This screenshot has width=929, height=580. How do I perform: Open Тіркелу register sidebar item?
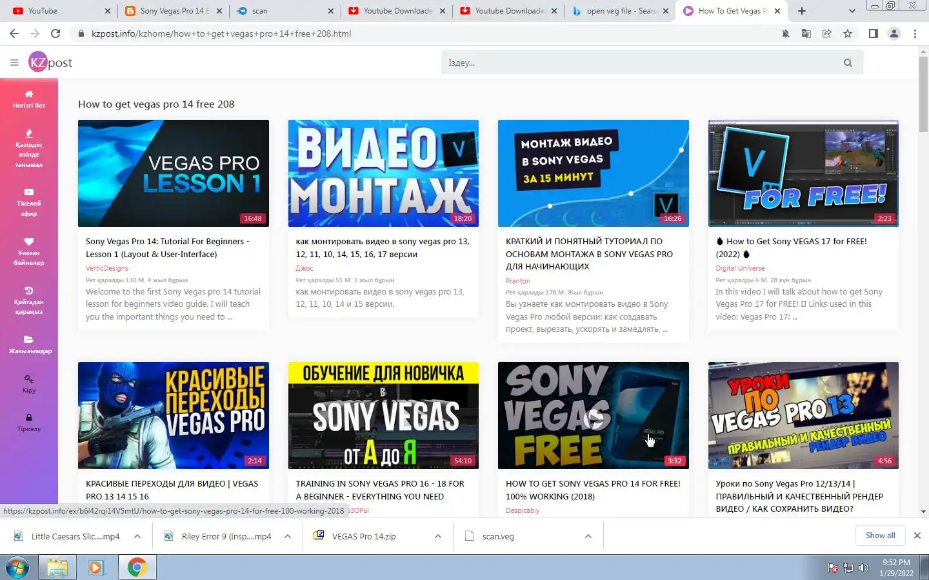[x=29, y=423]
